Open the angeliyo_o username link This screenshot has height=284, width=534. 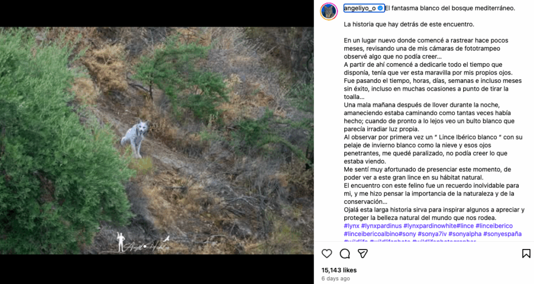pyautogui.click(x=360, y=8)
